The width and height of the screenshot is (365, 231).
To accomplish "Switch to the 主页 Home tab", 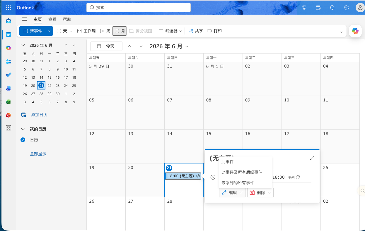I will 38,19.
